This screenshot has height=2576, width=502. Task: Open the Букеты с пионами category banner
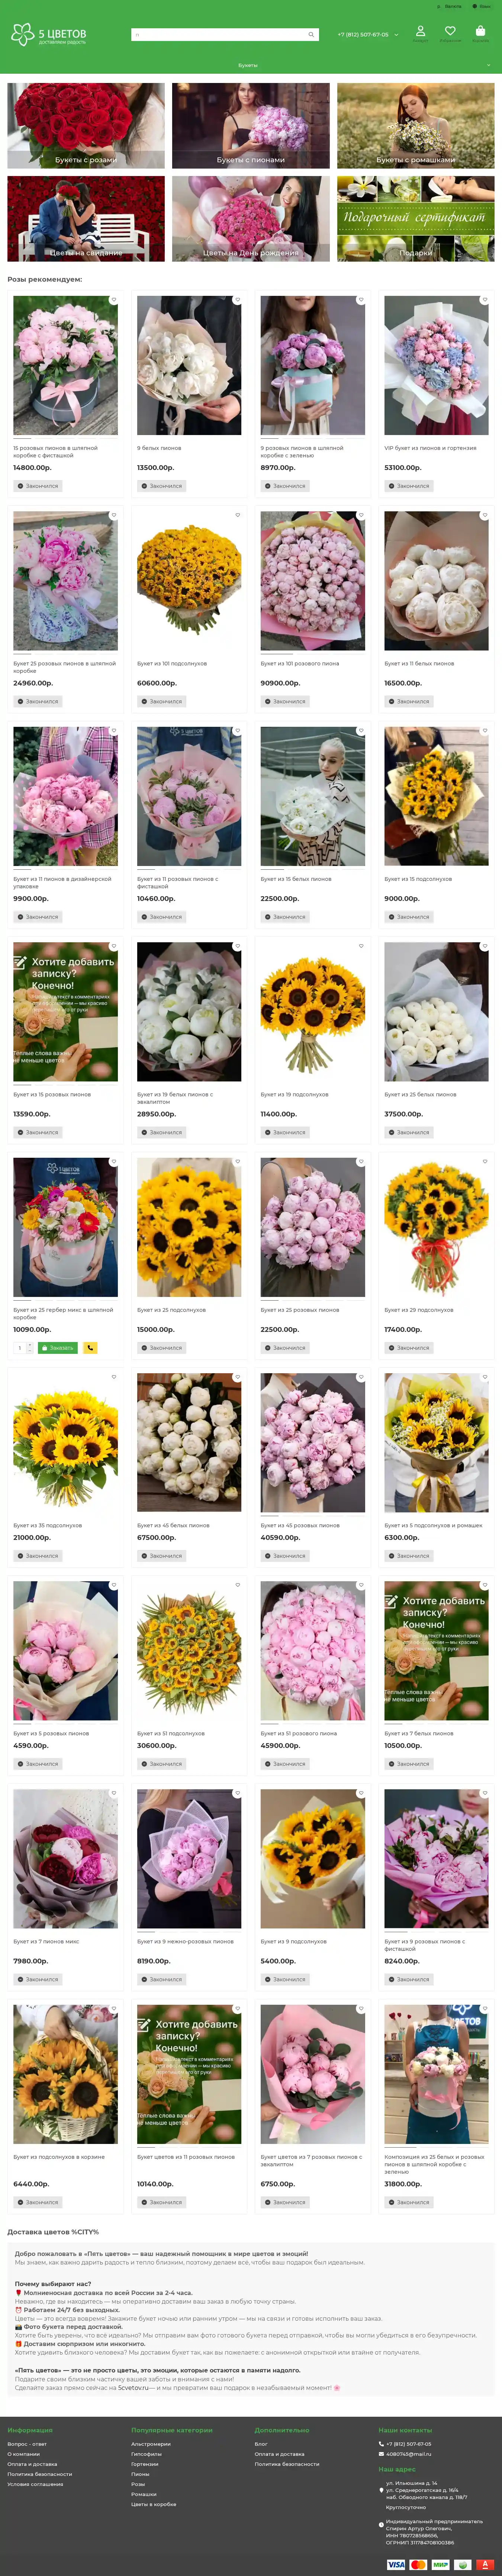point(251,125)
